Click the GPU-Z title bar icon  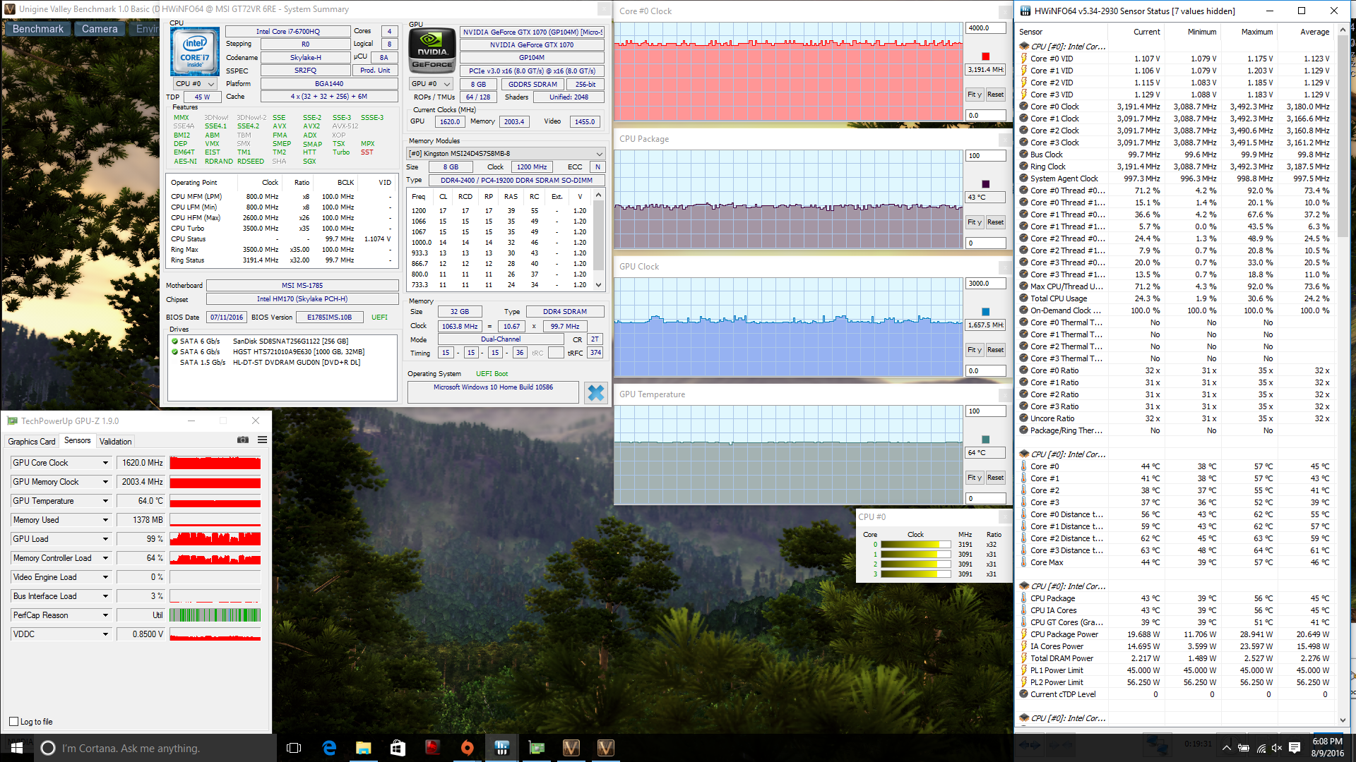(12, 421)
